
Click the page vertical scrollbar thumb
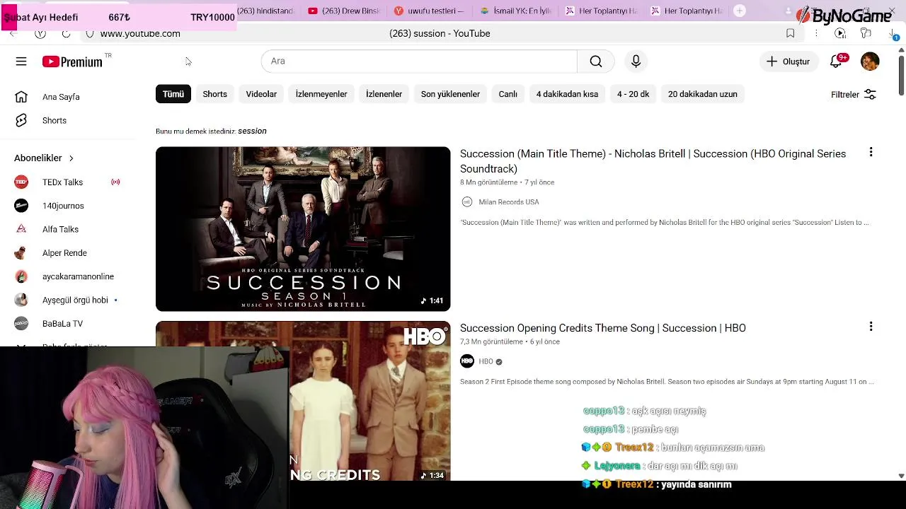pos(901,74)
